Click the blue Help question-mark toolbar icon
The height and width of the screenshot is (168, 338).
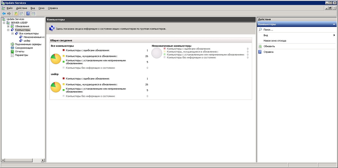(x=28, y=13)
